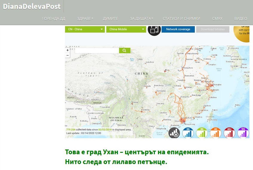
Task: Click the Network coverage button
Action: tap(178, 29)
